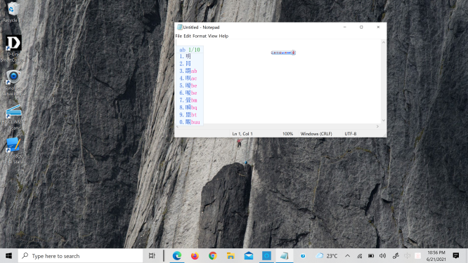The height and width of the screenshot is (263, 468).
Task: Open the 23°C weather widget
Action: (x=327, y=256)
